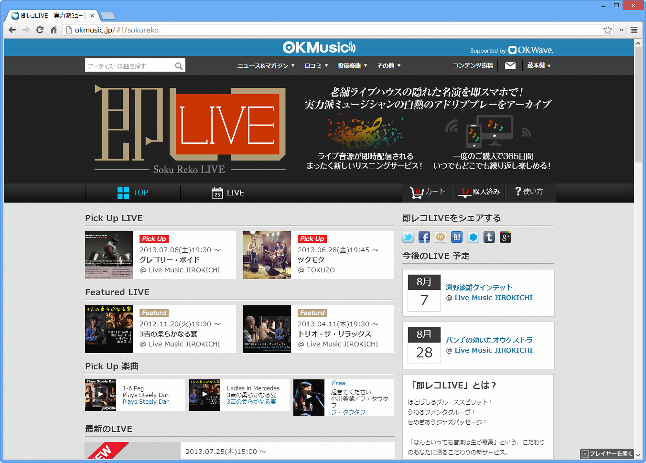Open the 3吉の柔らかなる宴 featured live
Screen dimensions: 646x463
pyautogui.click(x=168, y=334)
